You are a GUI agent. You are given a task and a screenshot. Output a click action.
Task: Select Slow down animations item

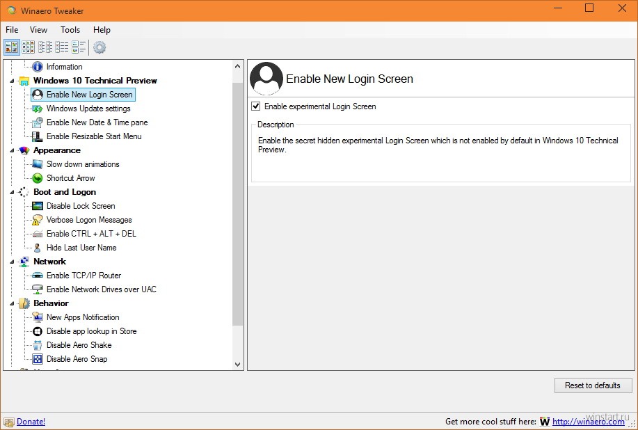[x=83, y=164]
